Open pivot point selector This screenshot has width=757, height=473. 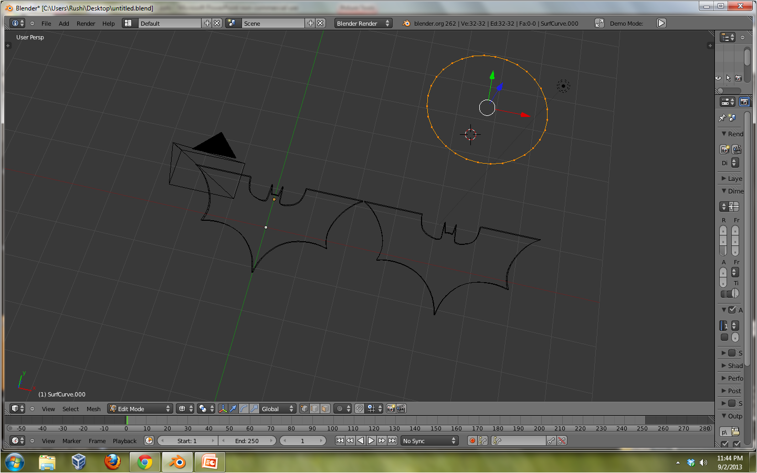(x=206, y=408)
